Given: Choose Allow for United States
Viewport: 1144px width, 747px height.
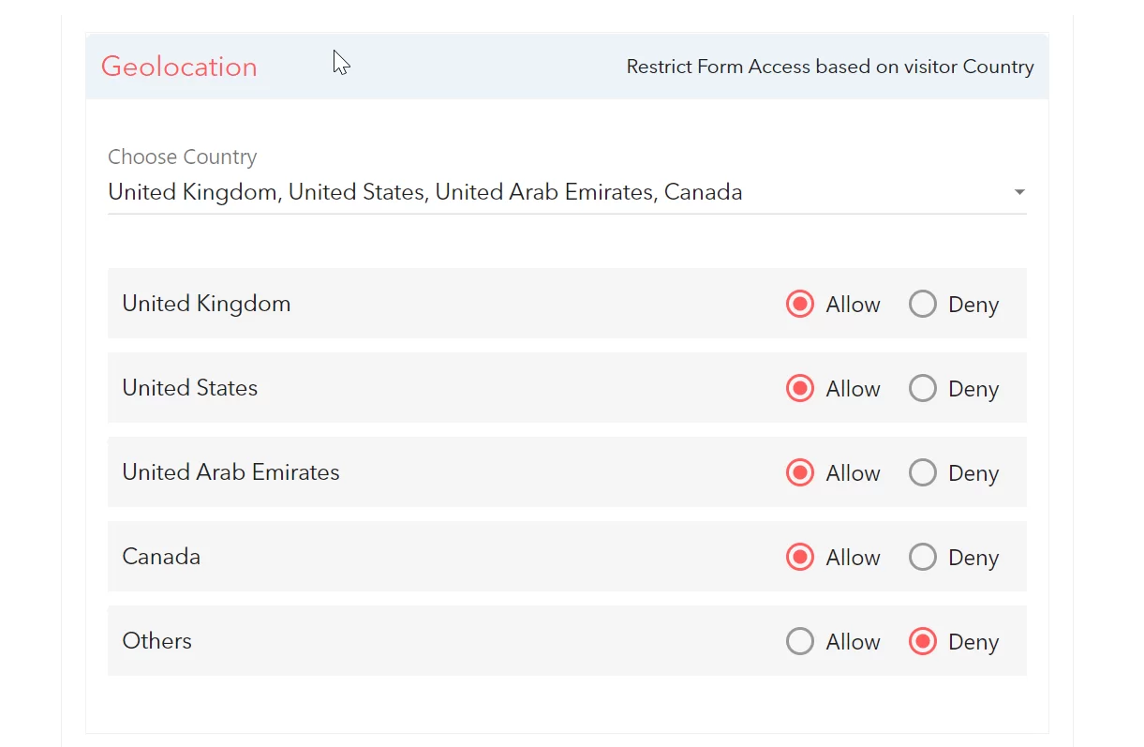Looking at the screenshot, I should click(x=800, y=389).
